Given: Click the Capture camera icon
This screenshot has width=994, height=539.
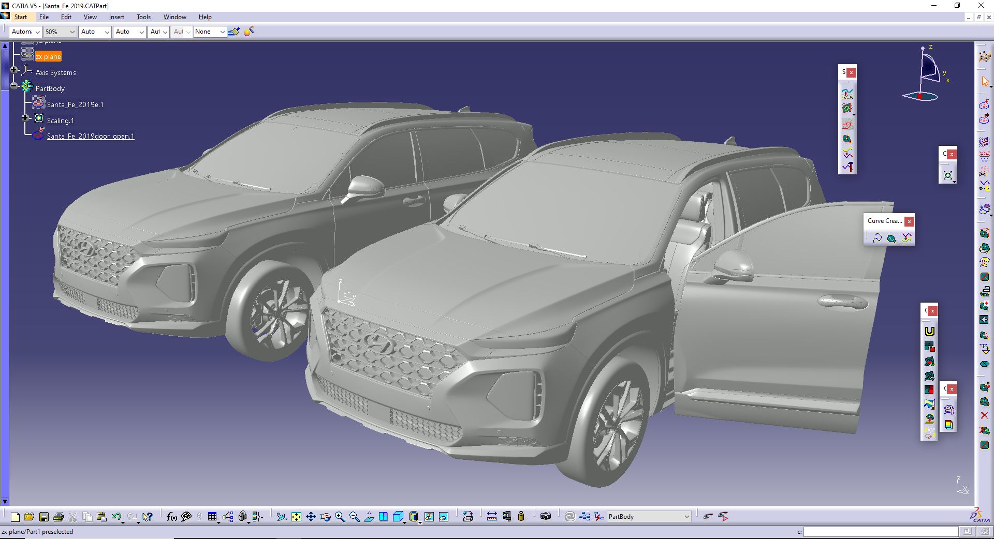Looking at the screenshot, I should coord(545,516).
